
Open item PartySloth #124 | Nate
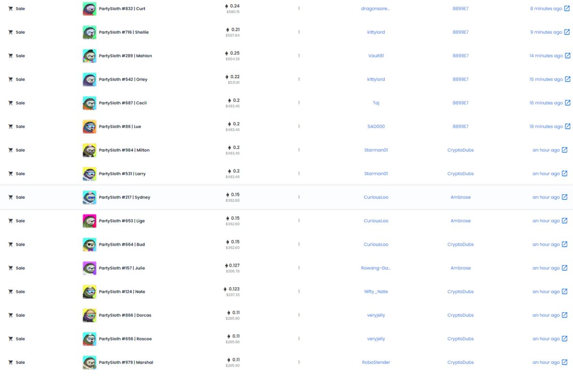[x=122, y=292]
